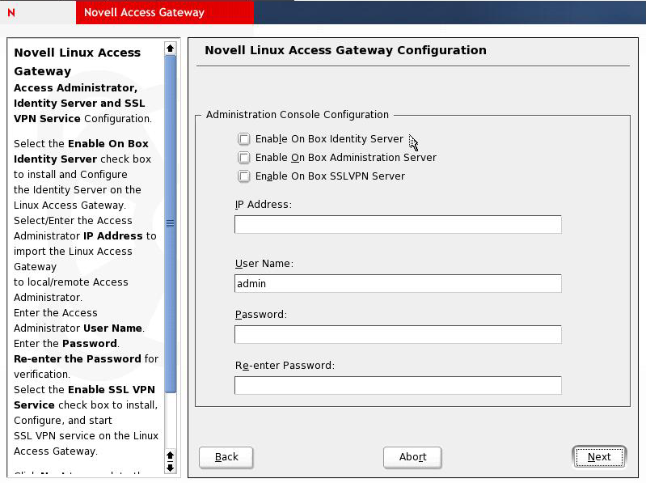646x483 pixels.
Task: Click the bottom scroll down arrow in help panel
Action: click(x=170, y=468)
